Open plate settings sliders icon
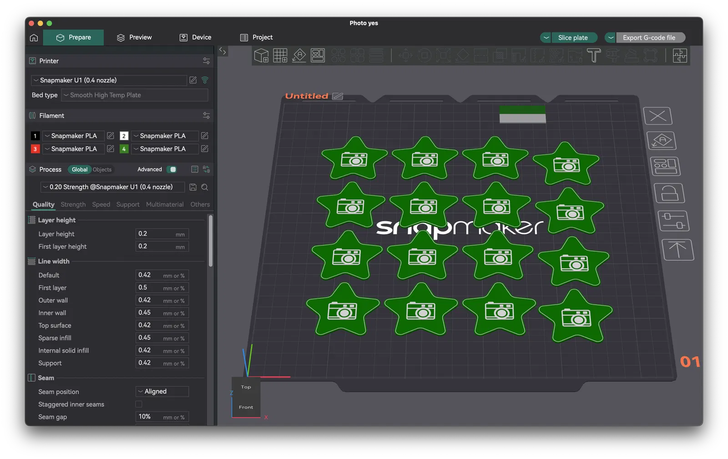Screen dimensions: 728x459 click(673, 221)
